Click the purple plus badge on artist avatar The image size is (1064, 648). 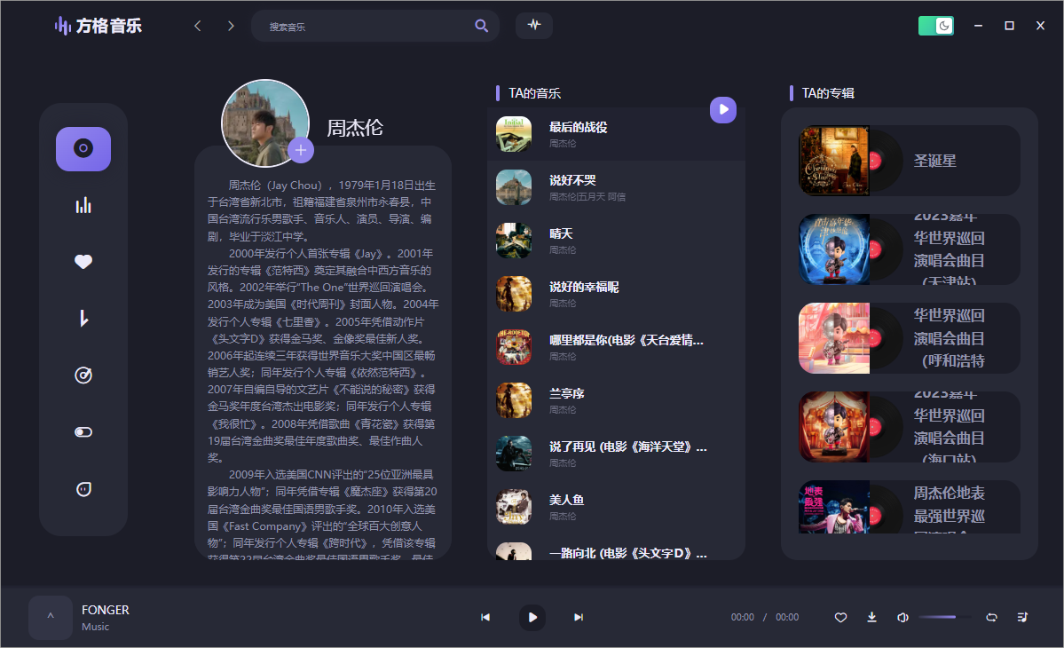pyautogui.click(x=301, y=150)
